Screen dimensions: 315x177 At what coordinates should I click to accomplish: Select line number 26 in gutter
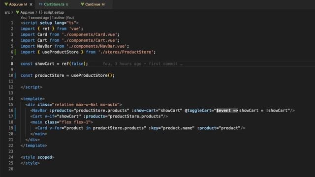(x=11, y=169)
